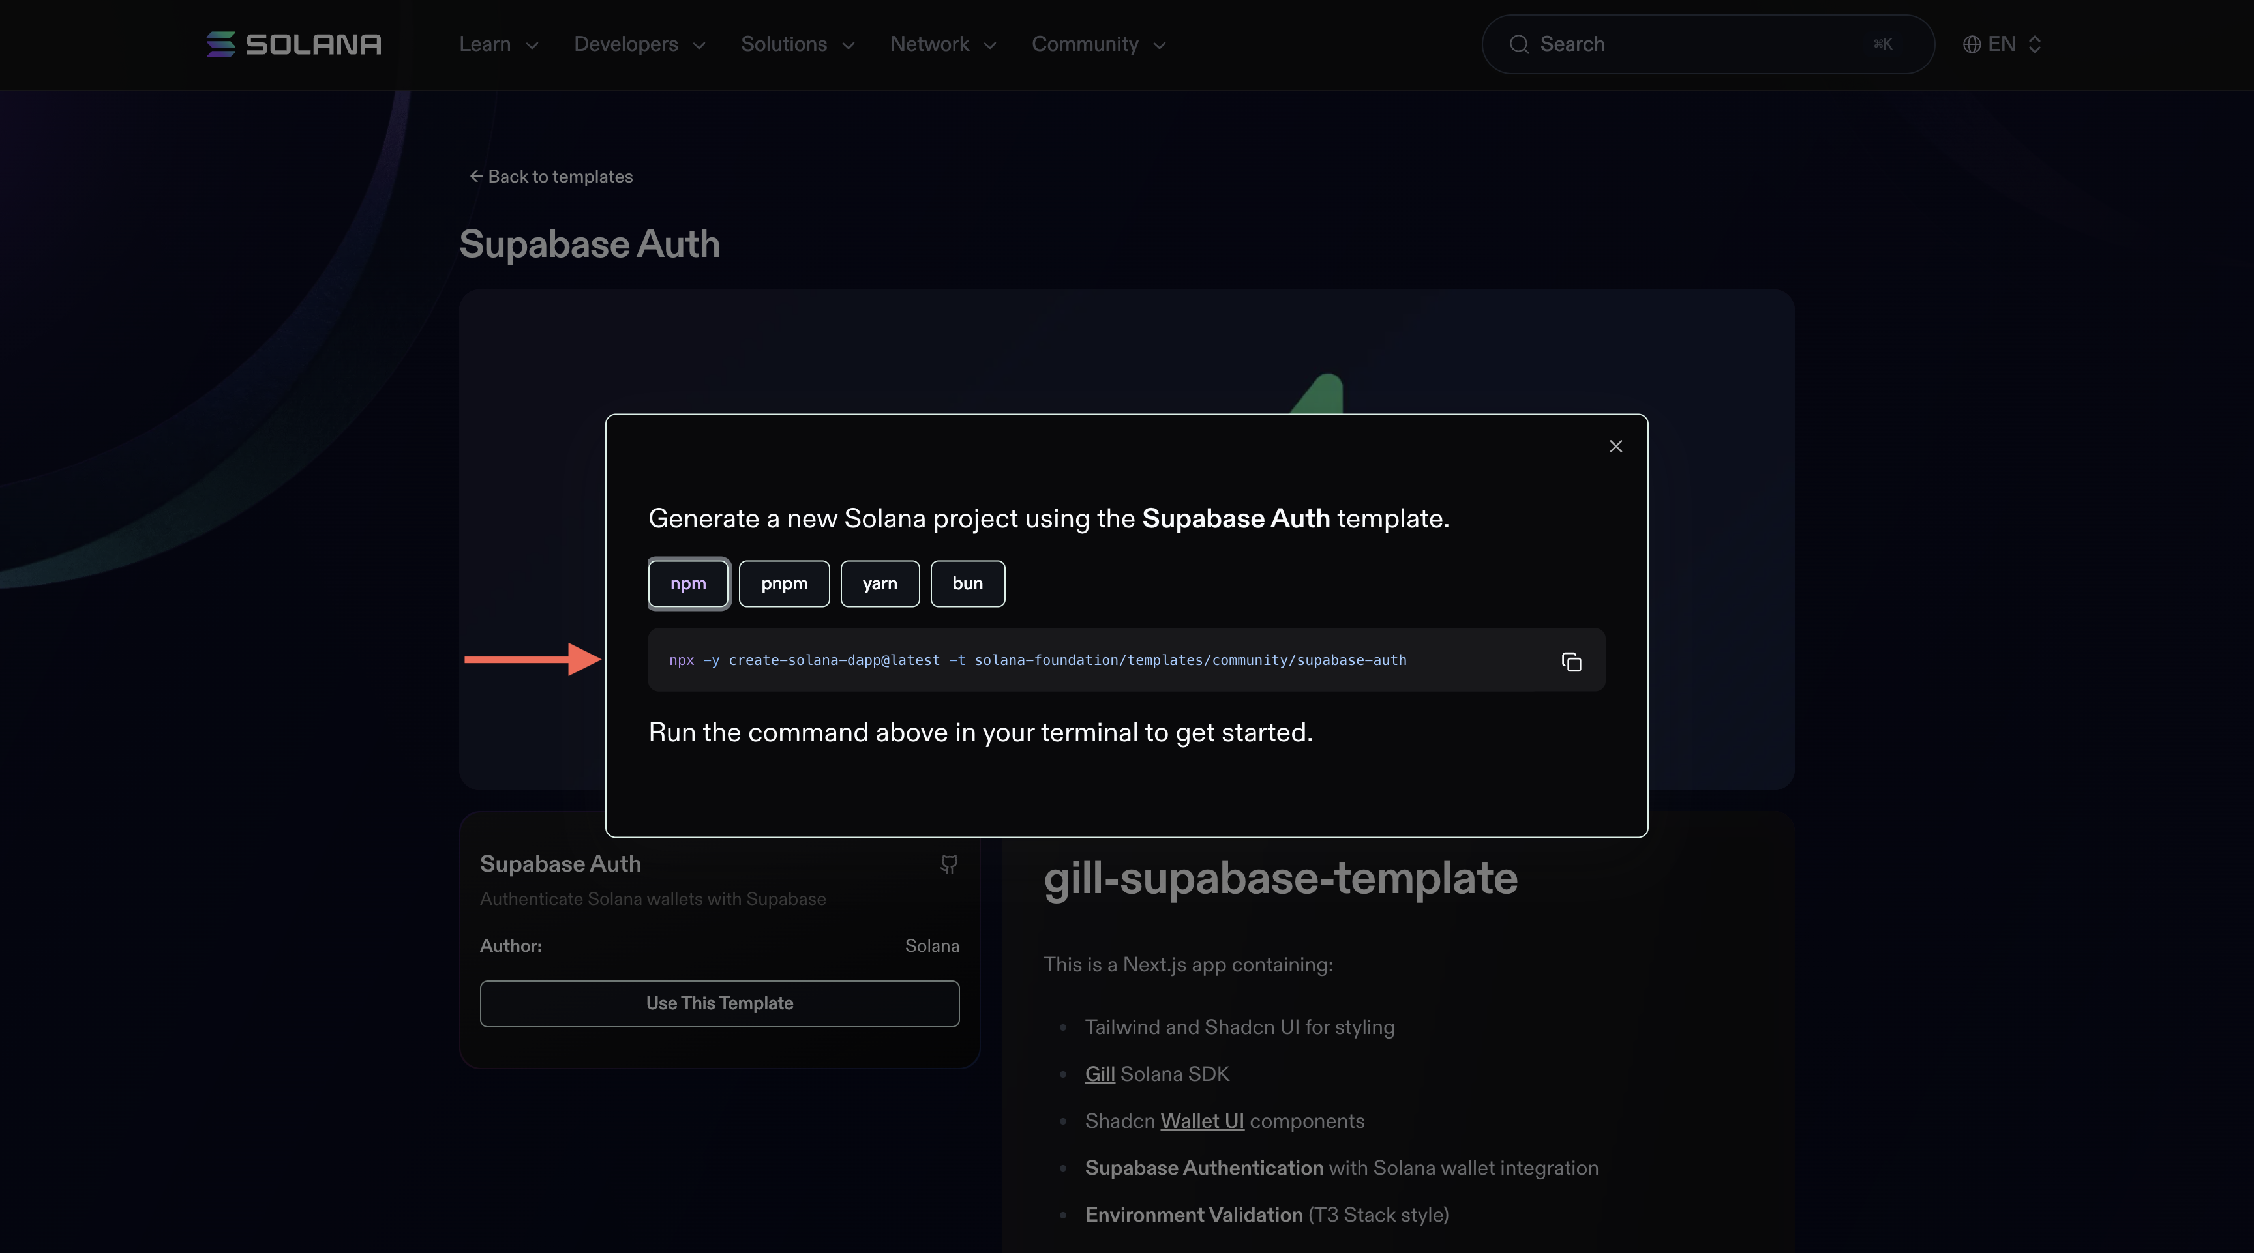
Task: Select the bun package manager option
Action: click(967, 583)
